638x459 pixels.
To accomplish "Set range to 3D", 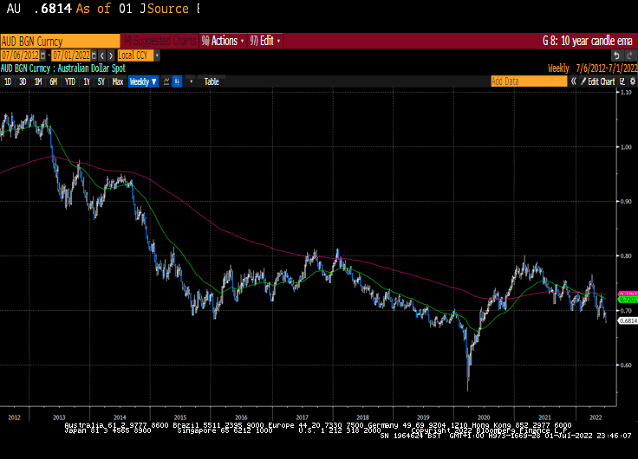I will 23,81.
